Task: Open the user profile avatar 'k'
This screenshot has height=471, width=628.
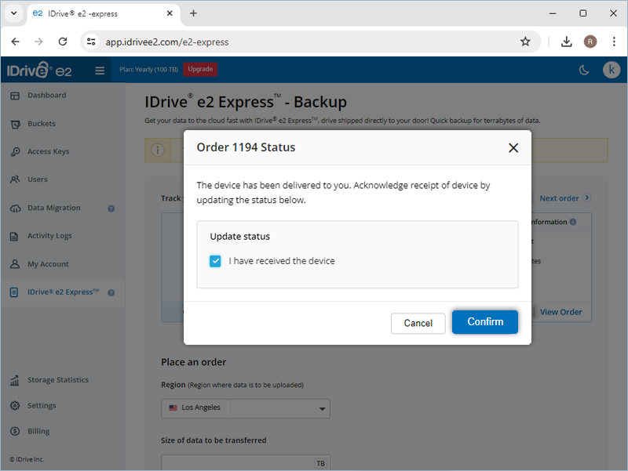Action: pos(612,70)
